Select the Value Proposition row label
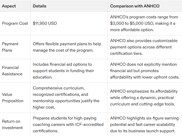Viewport: 182px width, 136px height. point(13,98)
